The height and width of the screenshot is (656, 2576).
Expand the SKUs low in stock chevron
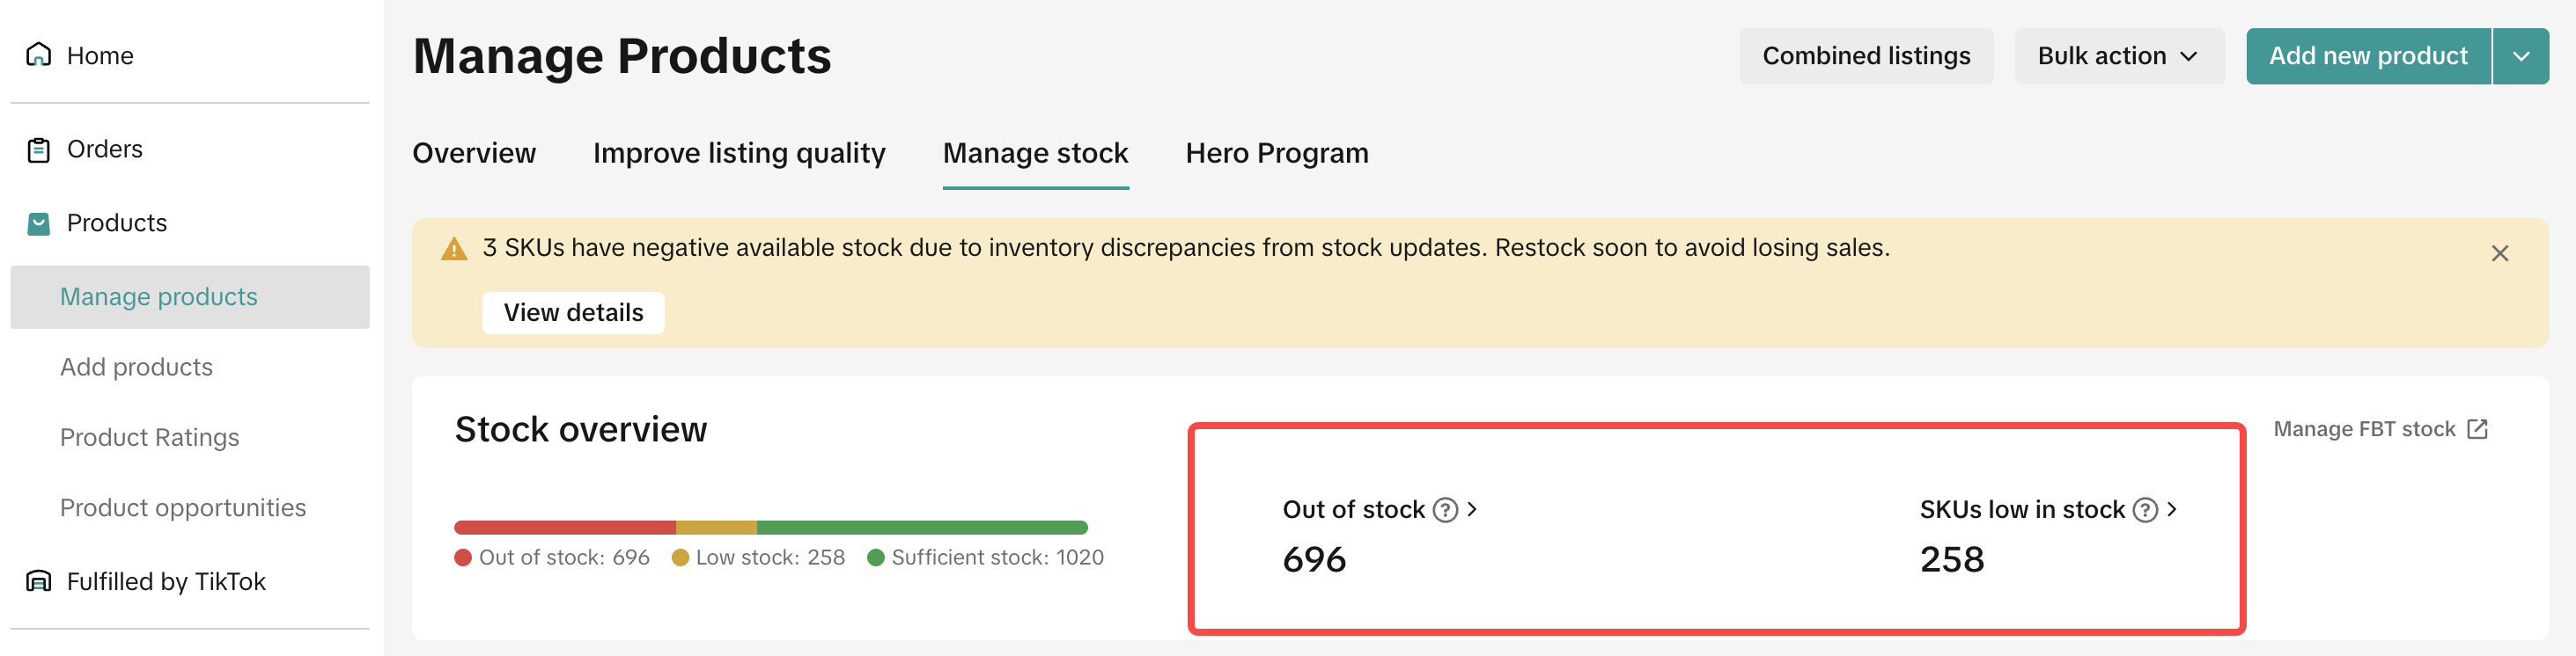click(x=2172, y=509)
